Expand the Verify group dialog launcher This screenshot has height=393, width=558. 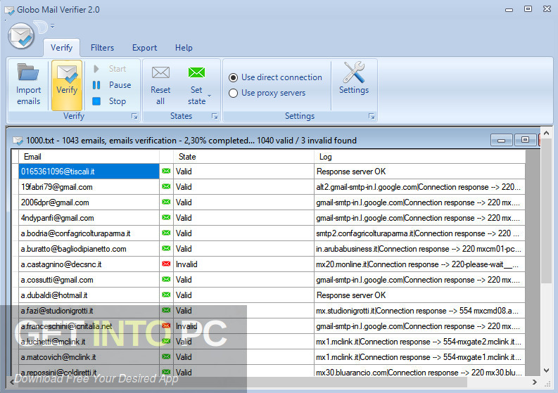[x=134, y=116]
